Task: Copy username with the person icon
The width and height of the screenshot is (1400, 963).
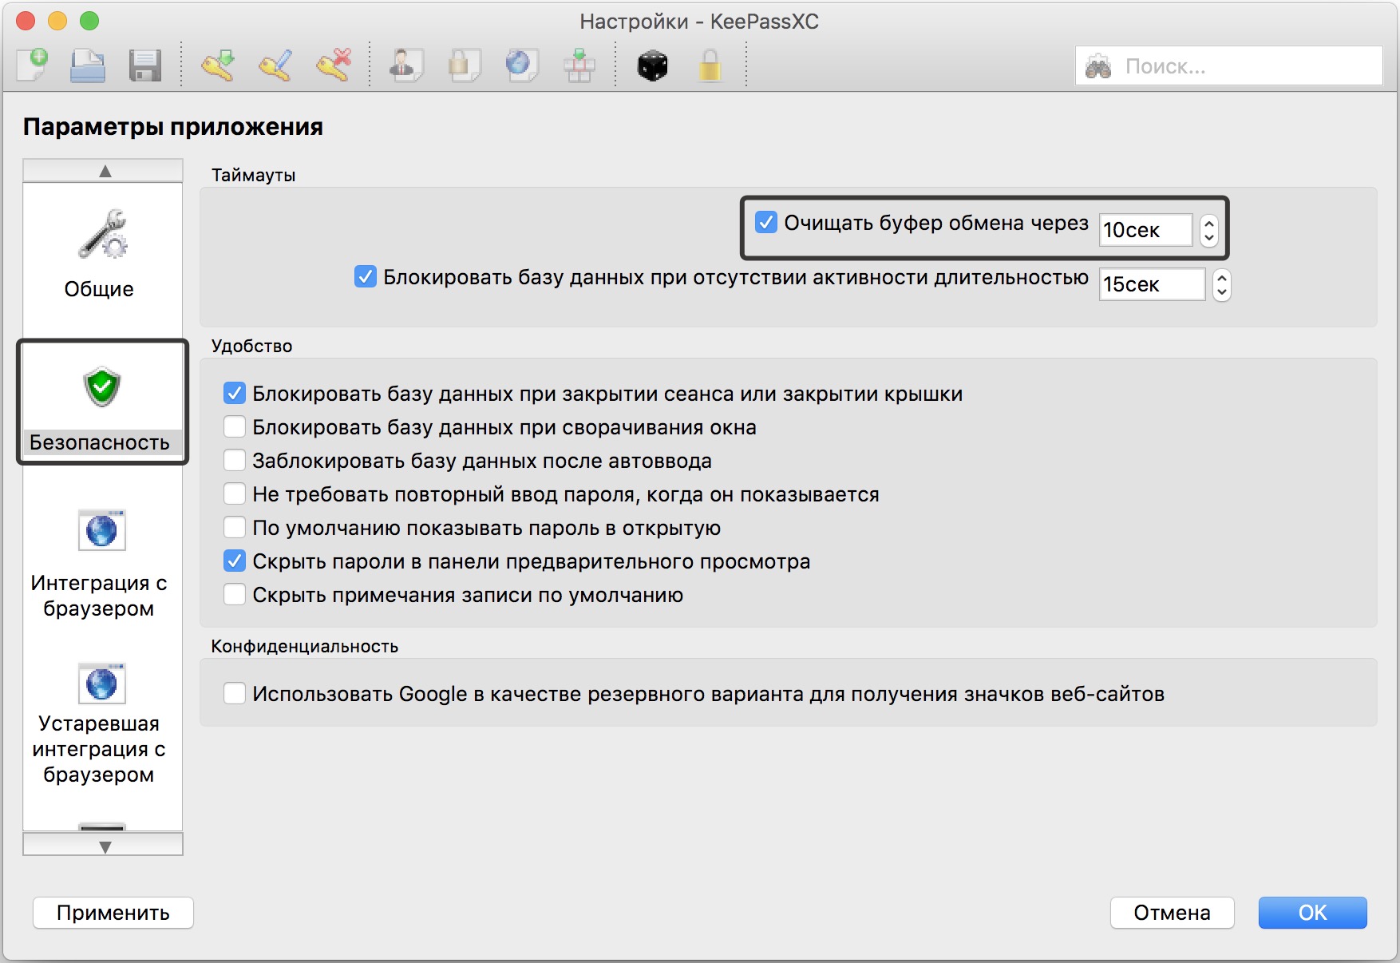Action: pos(406,65)
